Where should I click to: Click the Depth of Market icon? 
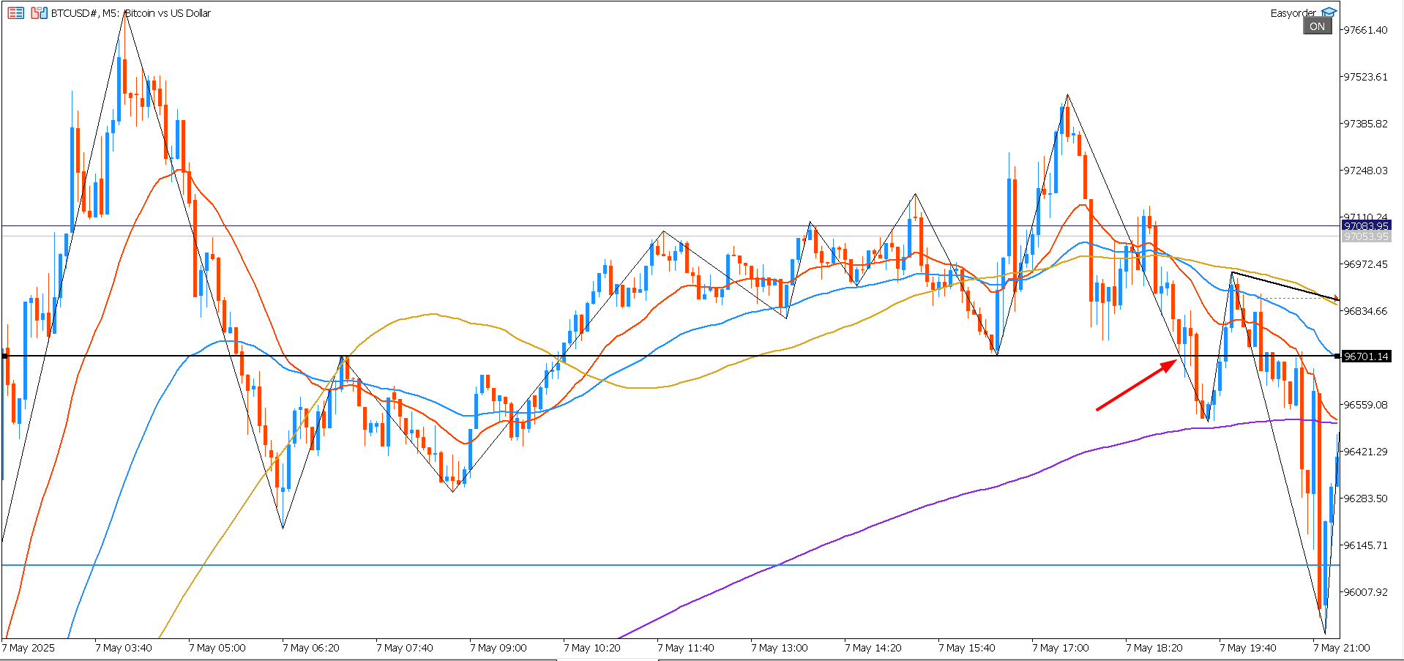tap(15, 13)
